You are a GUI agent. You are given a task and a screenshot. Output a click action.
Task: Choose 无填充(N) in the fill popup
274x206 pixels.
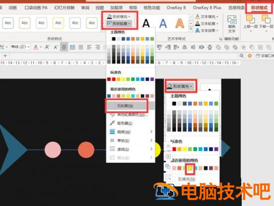click(186, 179)
